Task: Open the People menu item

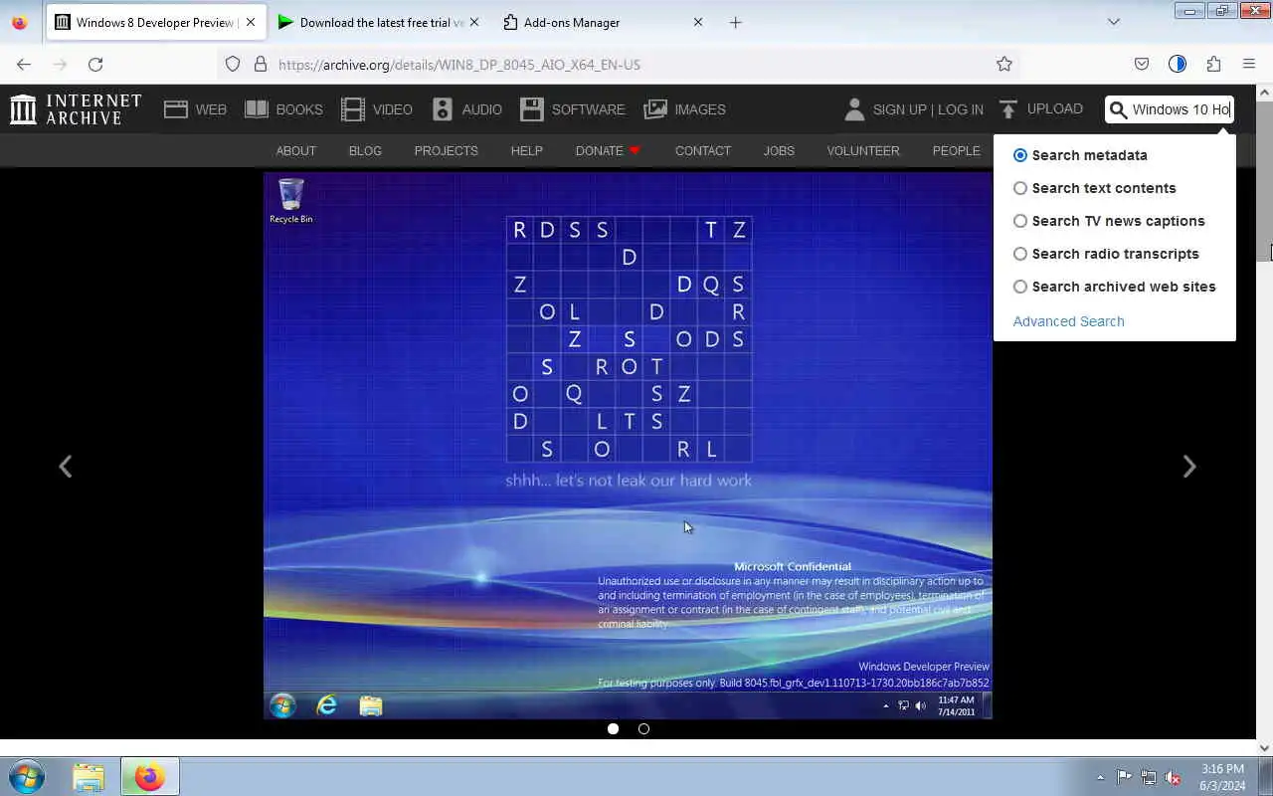Action: pos(956,150)
